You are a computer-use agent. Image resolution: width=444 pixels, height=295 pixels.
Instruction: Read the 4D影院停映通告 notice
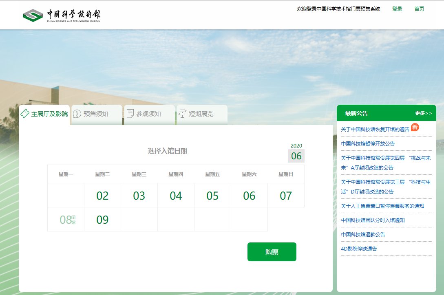(359, 249)
